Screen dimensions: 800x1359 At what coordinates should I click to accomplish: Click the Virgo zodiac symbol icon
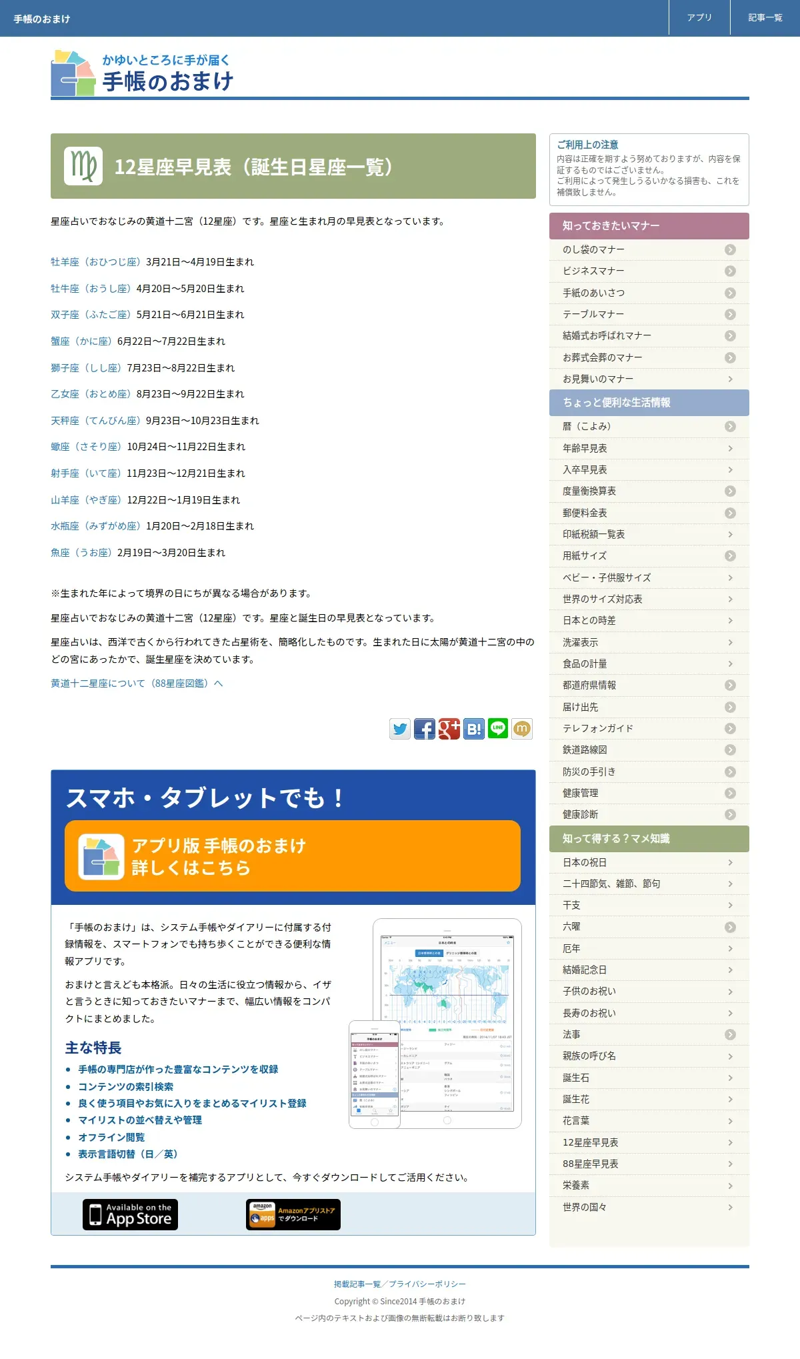[83, 166]
